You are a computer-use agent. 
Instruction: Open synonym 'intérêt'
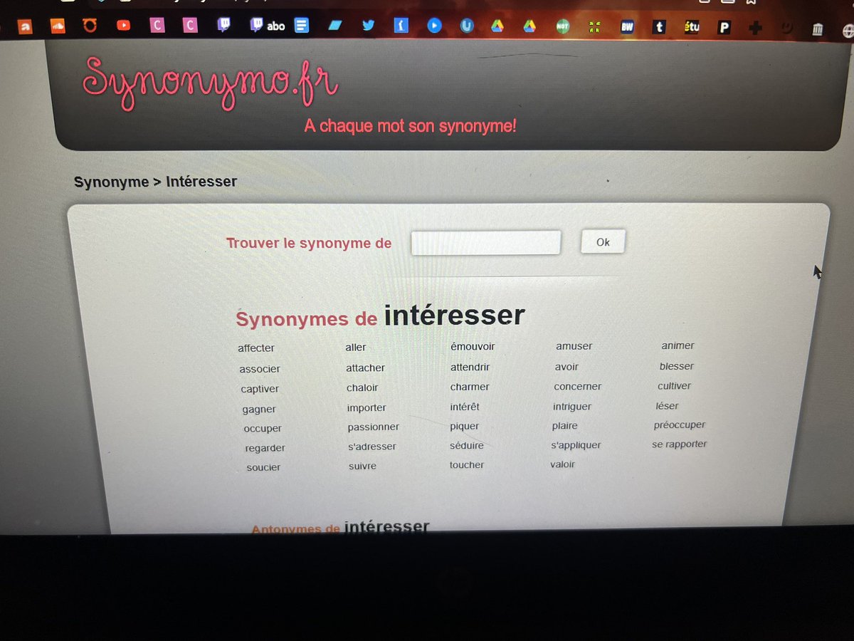[x=465, y=407]
